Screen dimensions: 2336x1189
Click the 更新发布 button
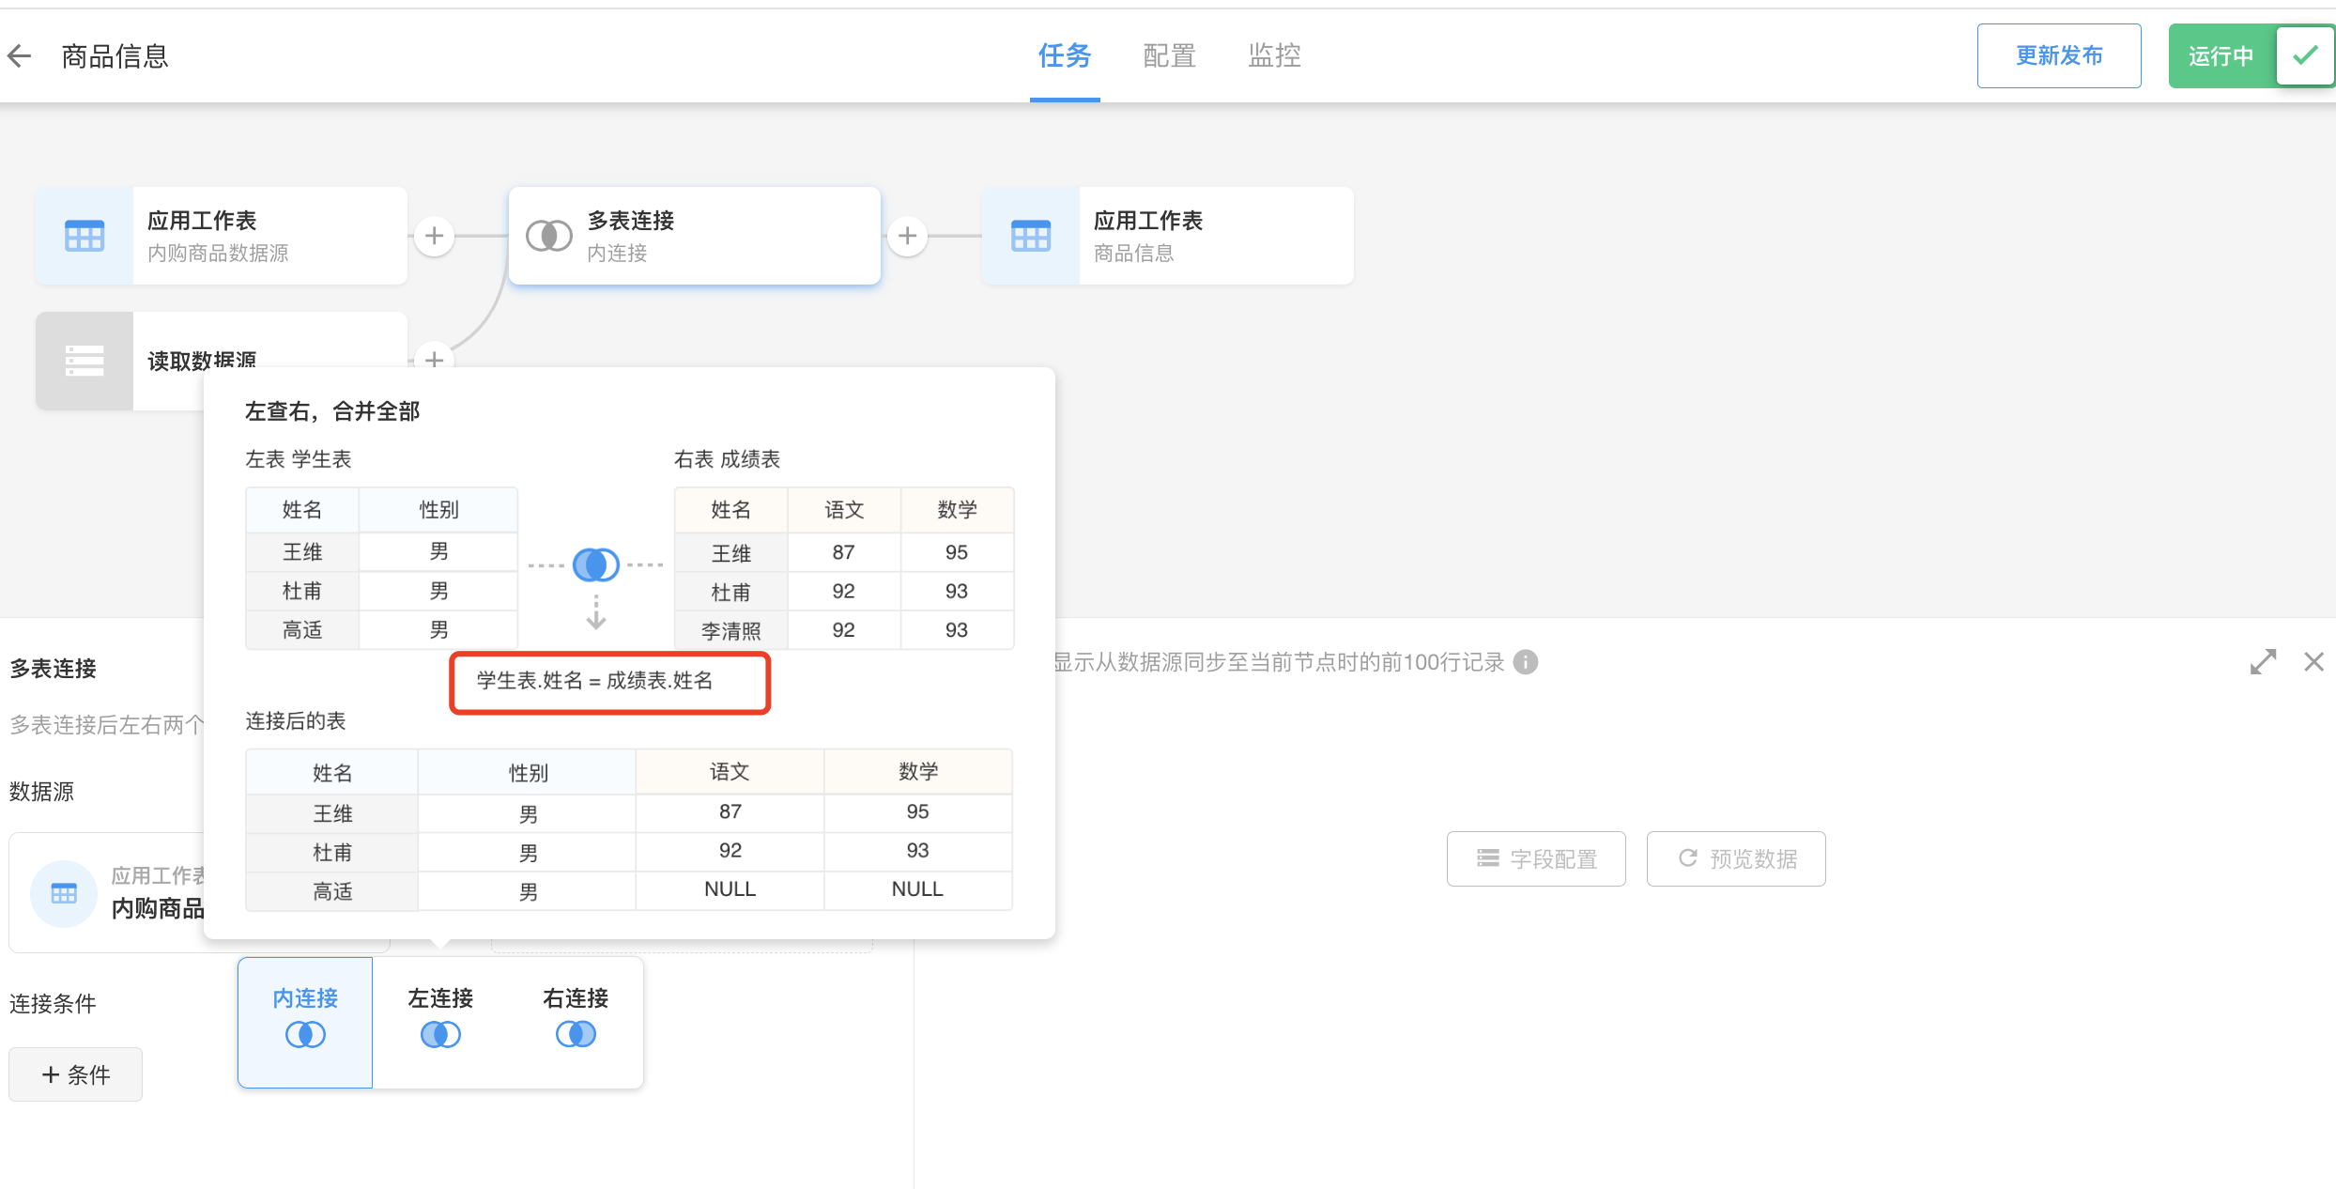tap(2058, 56)
